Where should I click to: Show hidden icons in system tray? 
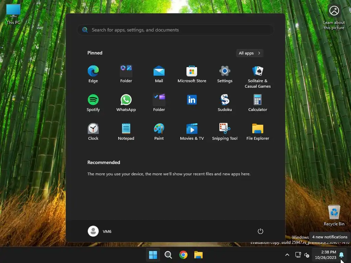point(287,255)
